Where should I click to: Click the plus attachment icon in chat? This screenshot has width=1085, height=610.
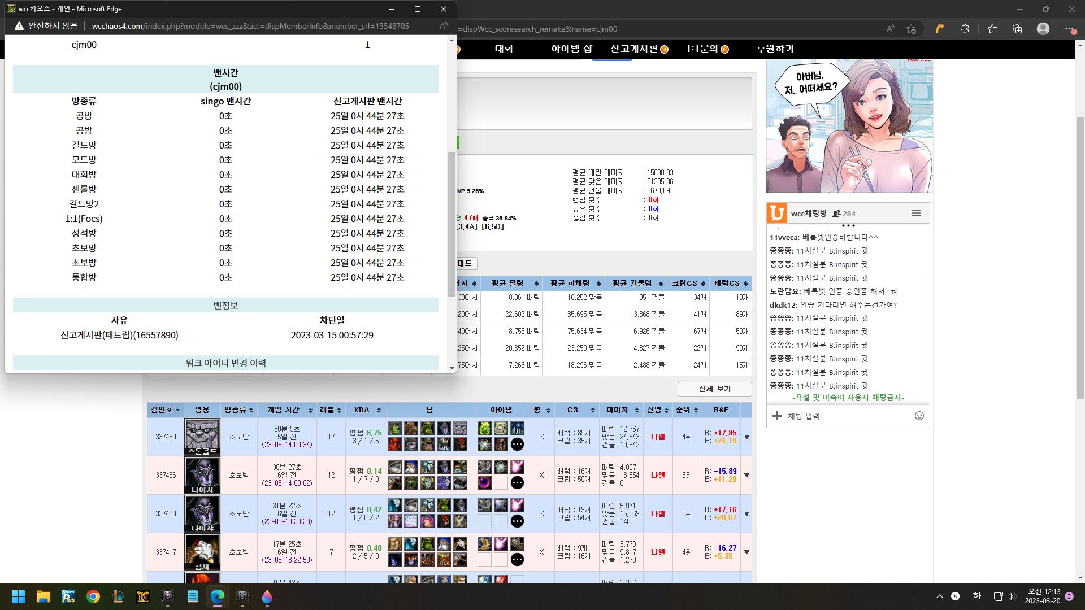(777, 416)
